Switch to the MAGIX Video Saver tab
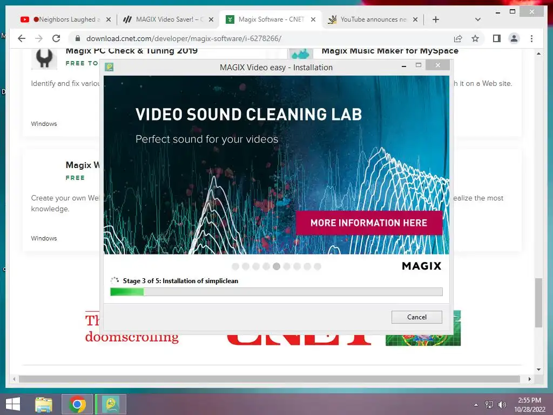Image resolution: width=553 pixels, height=415 pixels. pos(166,19)
